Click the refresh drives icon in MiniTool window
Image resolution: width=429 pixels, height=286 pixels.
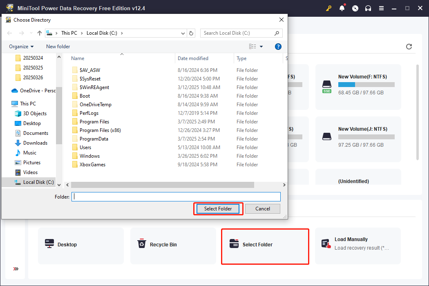409,47
